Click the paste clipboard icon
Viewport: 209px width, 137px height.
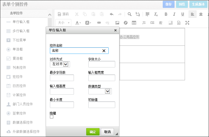(93, 14)
